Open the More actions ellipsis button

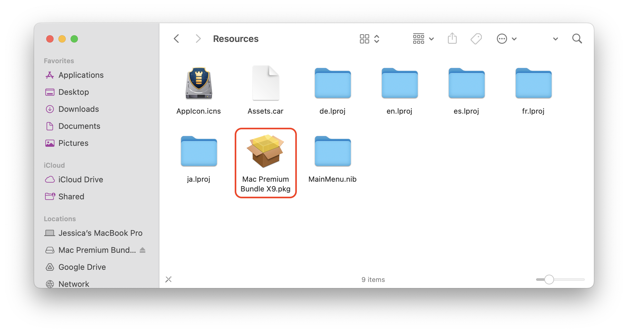pos(502,39)
